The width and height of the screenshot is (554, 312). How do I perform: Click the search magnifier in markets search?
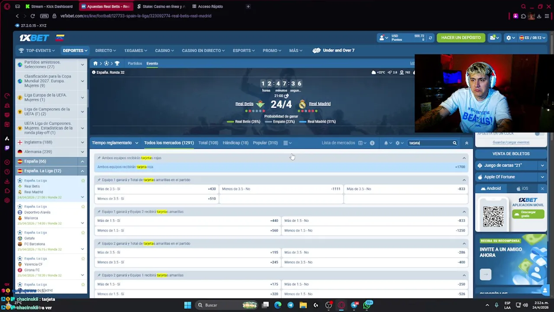click(x=454, y=143)
